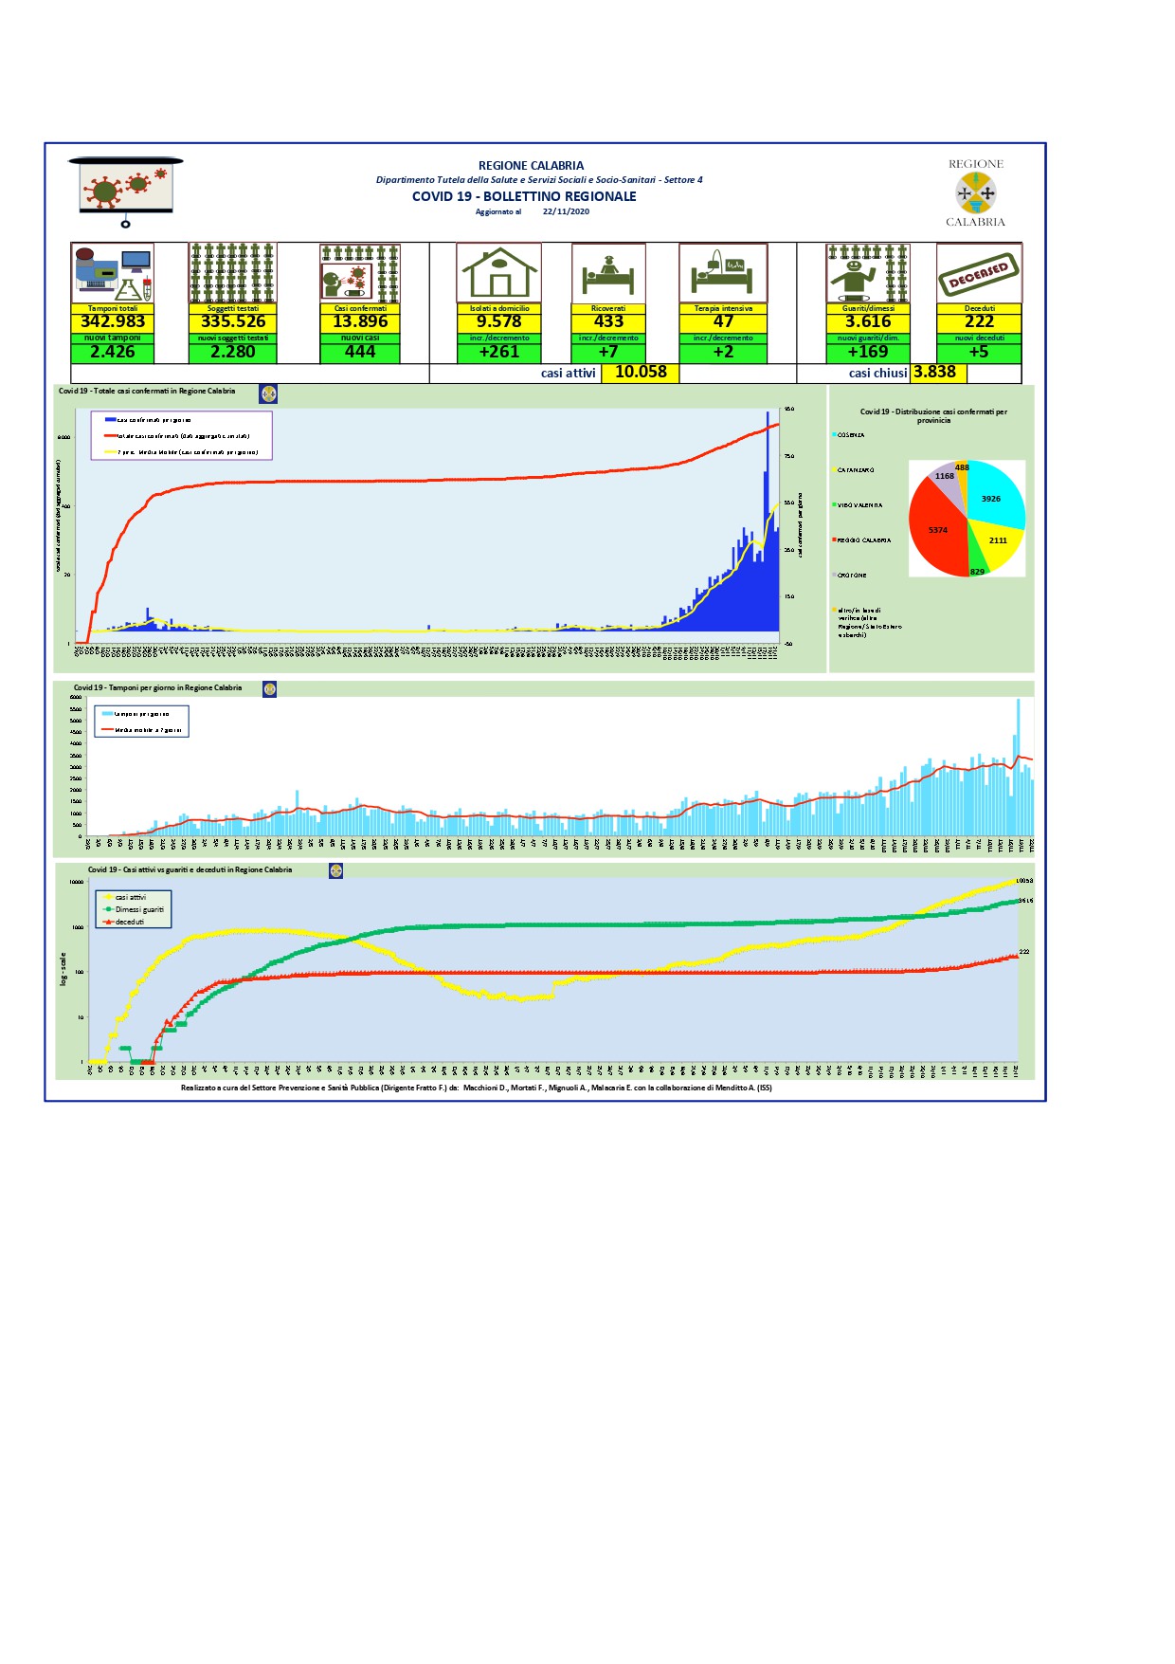Screen dimensions: 1175x1664
Task: Click the casi attivi value 10.058
Action: (x=641, y=373)
